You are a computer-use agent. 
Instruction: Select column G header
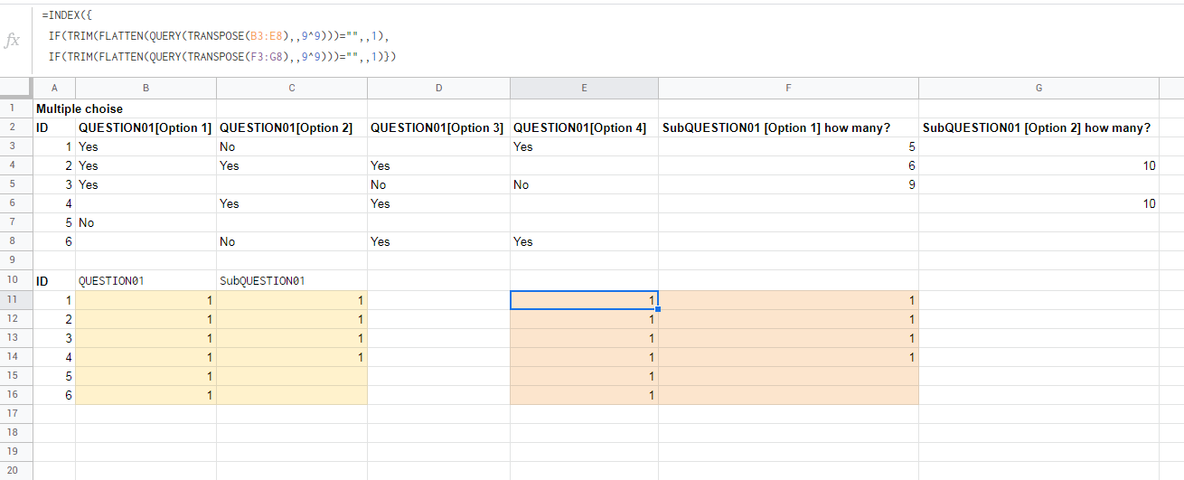tap(1038, 88)
